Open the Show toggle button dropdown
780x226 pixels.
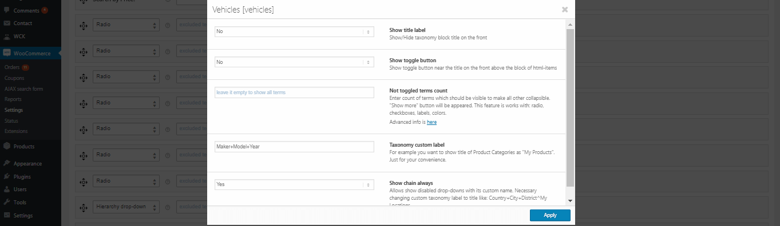click(x=294, y=62)
